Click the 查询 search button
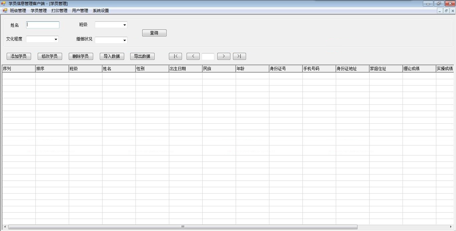 (x=154, y=33)
